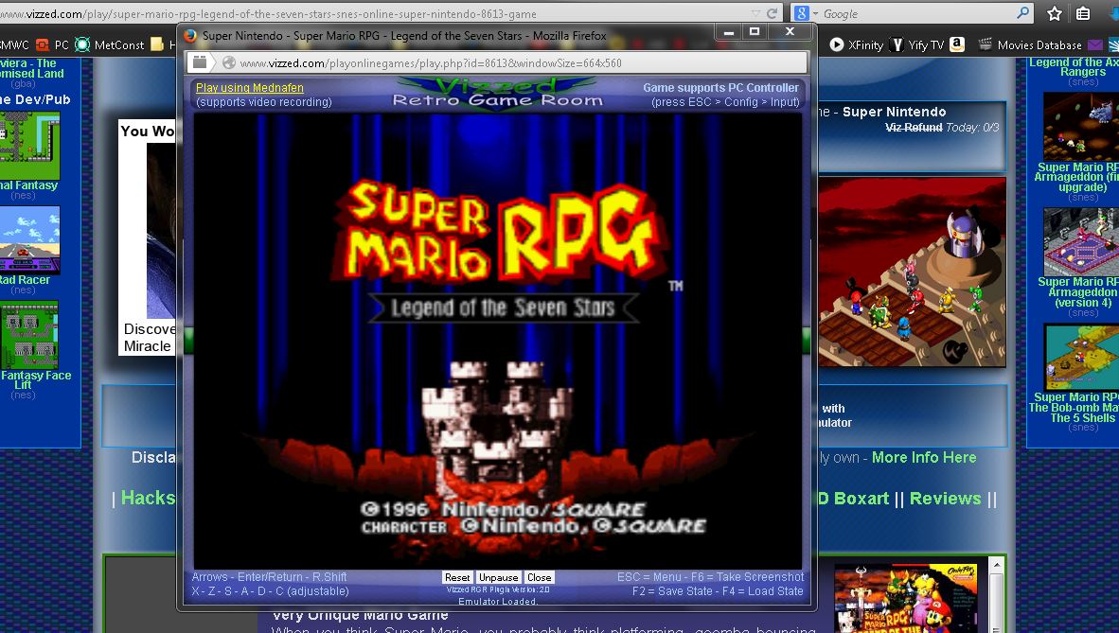Click the 'More Info Here' link
Viewport: 1119px width, 633px height.
click(x=923, y=457)
